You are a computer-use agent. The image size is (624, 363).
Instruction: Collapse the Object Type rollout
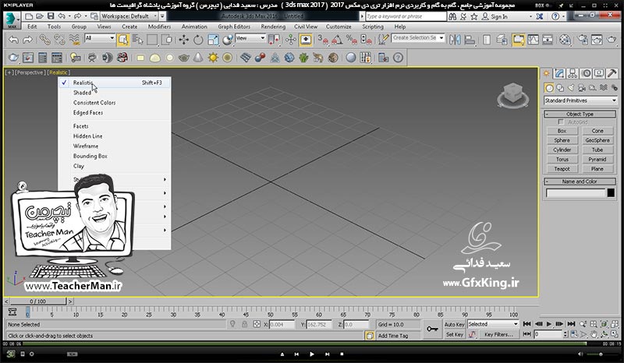(x=580, y=114)
